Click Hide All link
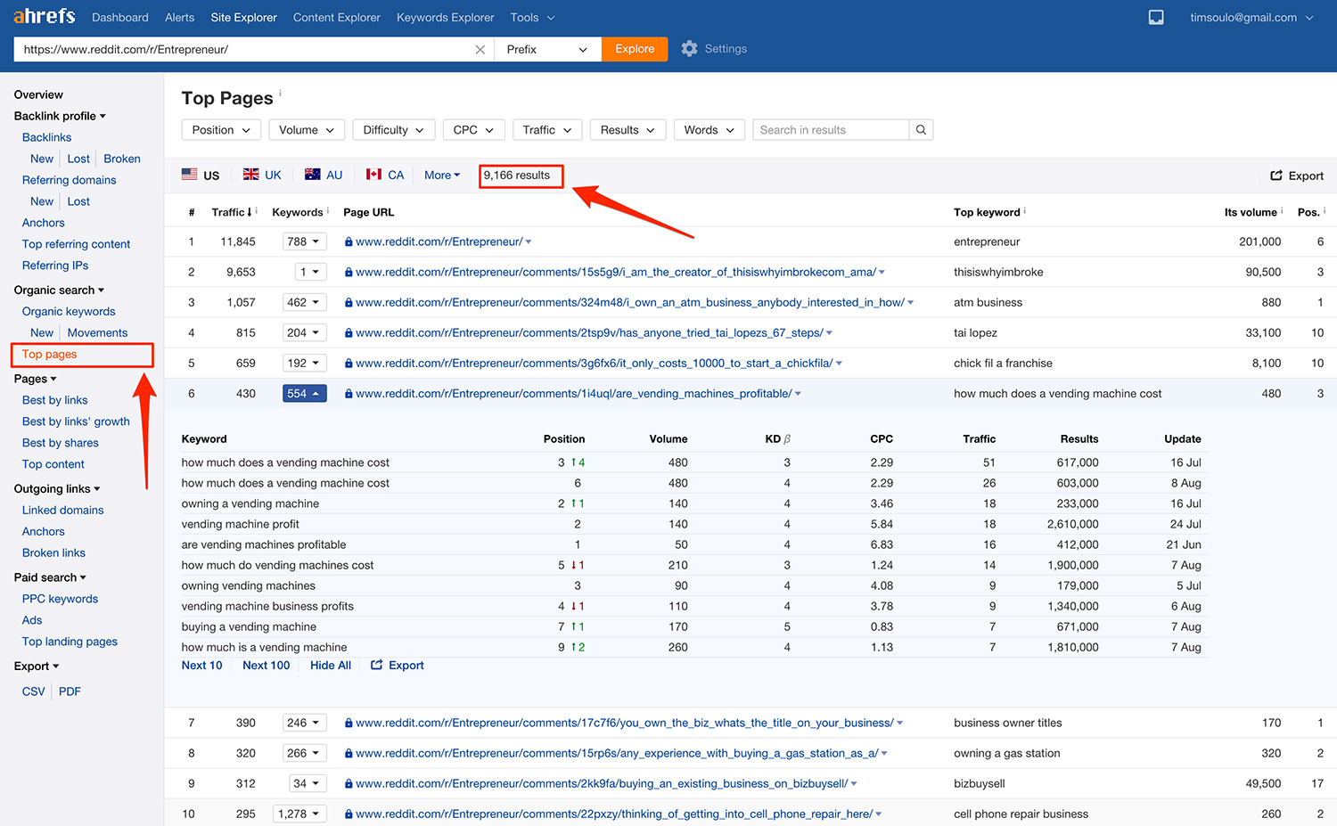The width and height of the screenshot is (1337, 826). 331,666
